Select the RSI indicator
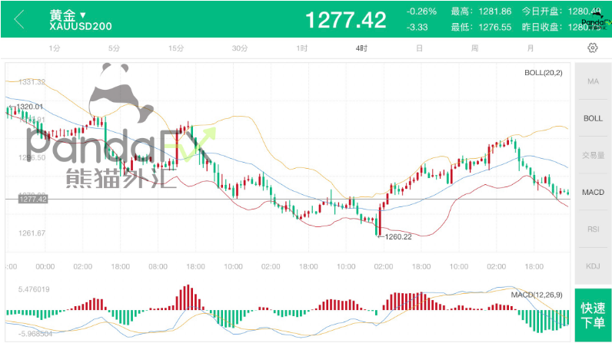612x343 pixels. pyautogui.click(x=593, y=229)
